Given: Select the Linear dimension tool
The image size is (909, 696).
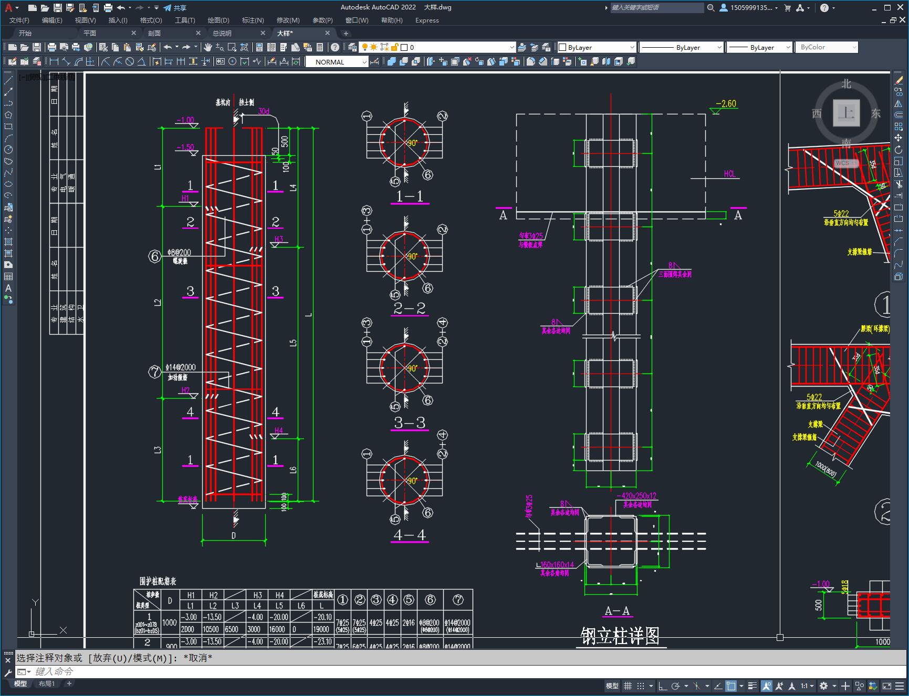Looking at the screenshot, I should click(54, 62).
